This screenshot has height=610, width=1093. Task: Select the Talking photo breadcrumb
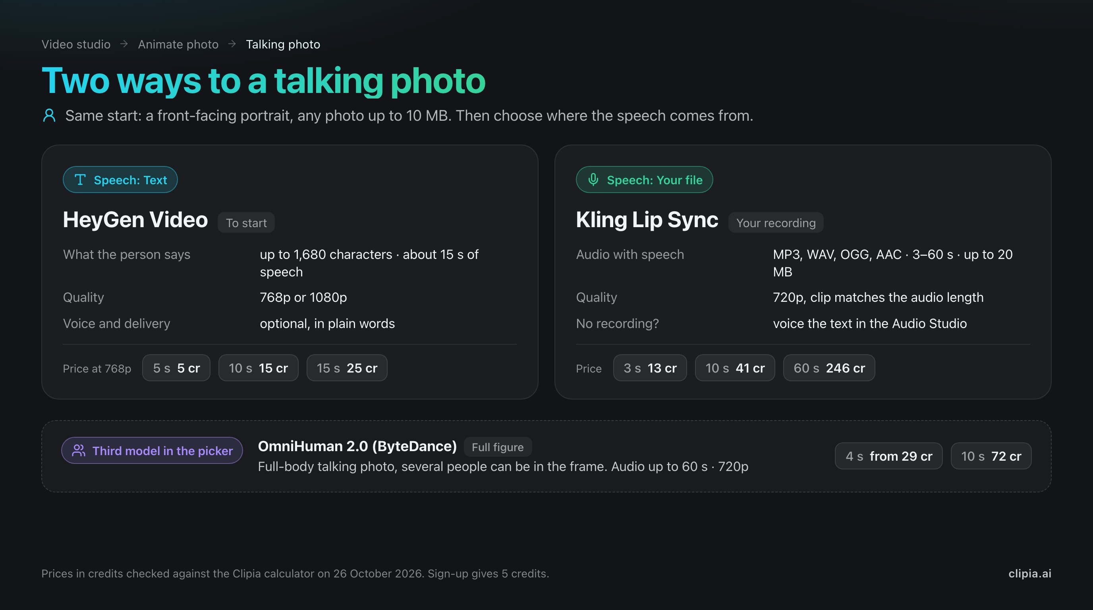pyautogui.click(x=283, y=44)
